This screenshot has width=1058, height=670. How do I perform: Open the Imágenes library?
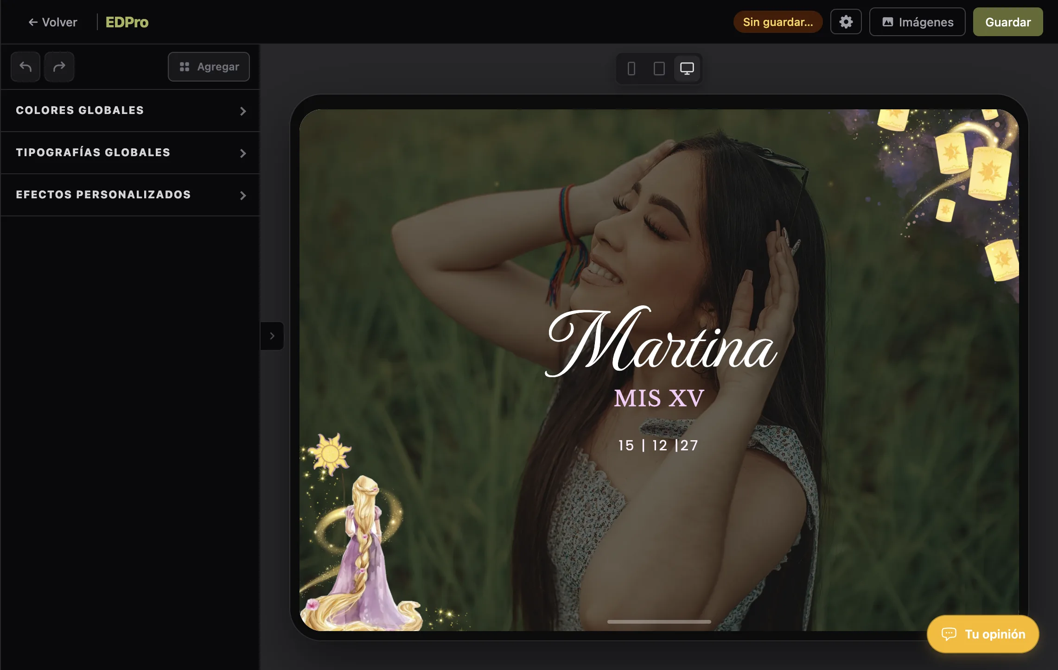tap(917, 22)
